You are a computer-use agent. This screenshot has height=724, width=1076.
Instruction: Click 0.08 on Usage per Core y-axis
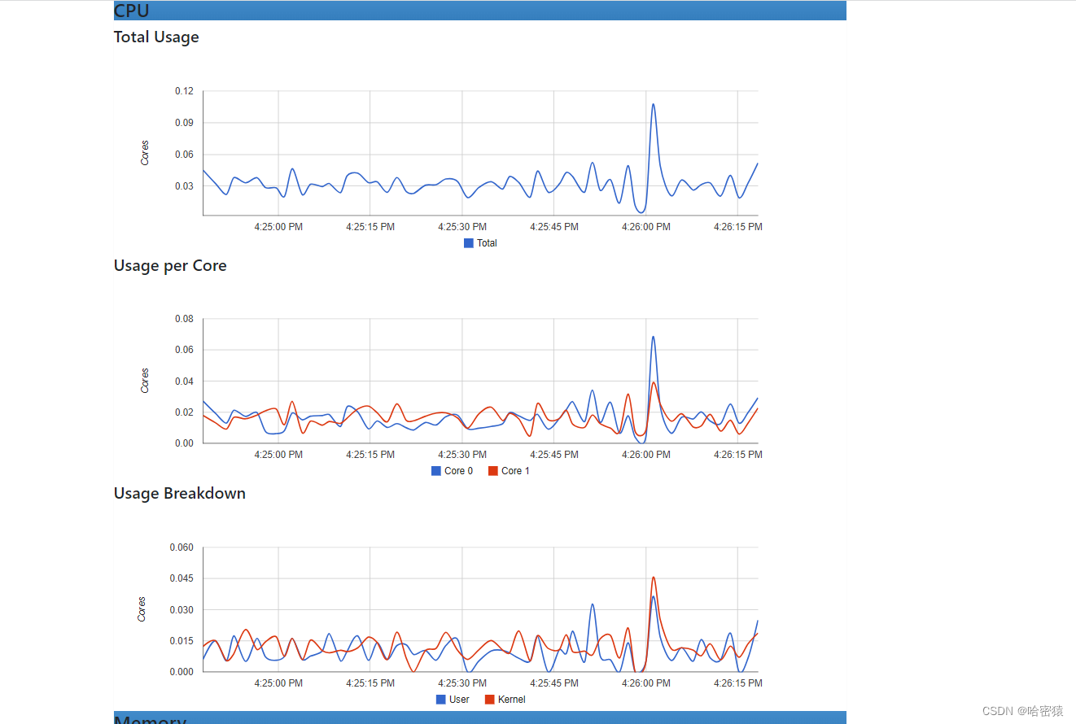pos(184,319)
